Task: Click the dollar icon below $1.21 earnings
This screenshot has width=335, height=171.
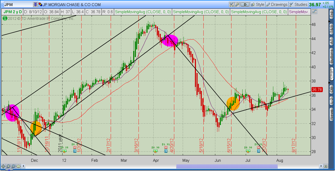Action: point(258,151)
